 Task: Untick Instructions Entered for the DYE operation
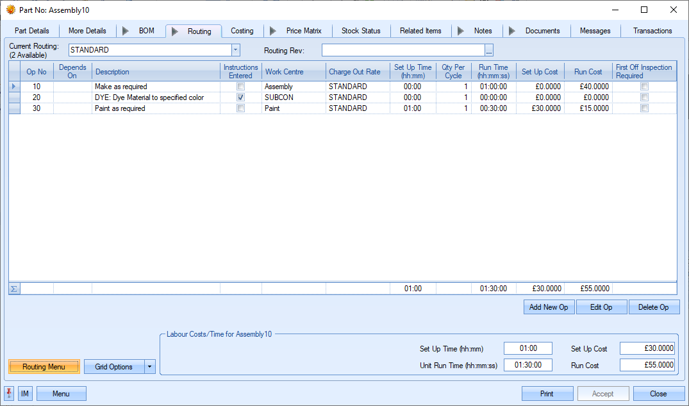(240, 97)
